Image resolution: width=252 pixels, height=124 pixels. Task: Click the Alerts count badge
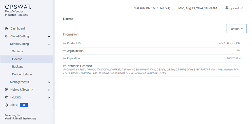click(x=24, y=105)
